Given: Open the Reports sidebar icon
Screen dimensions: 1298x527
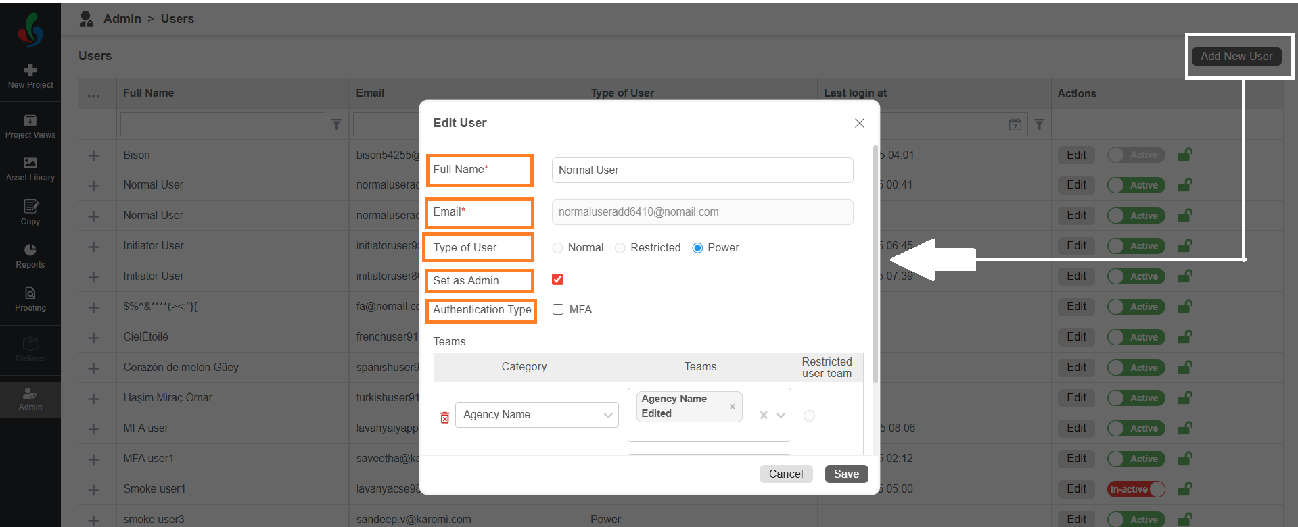Looking at the screenshot, I should pyautogui.click(x=30, y=256).
